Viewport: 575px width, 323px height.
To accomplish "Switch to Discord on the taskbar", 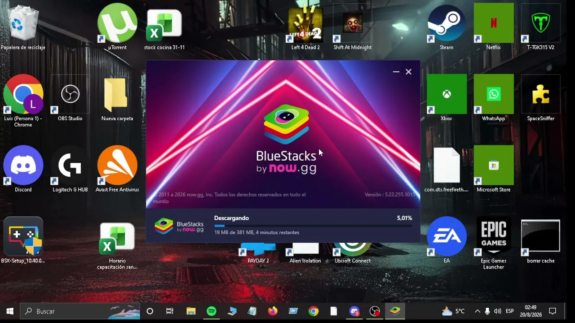I will pos(354,311).
